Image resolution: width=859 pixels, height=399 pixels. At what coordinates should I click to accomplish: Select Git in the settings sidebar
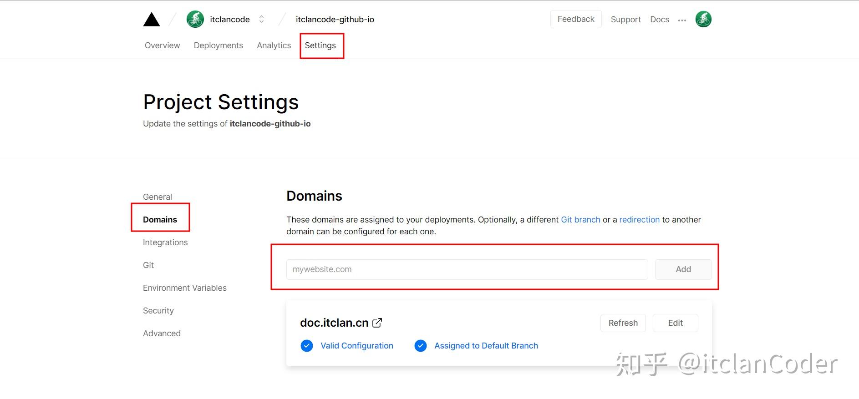148,265
